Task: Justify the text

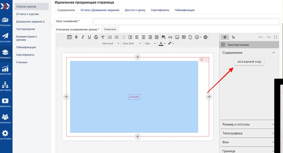Action: (157, 37)
